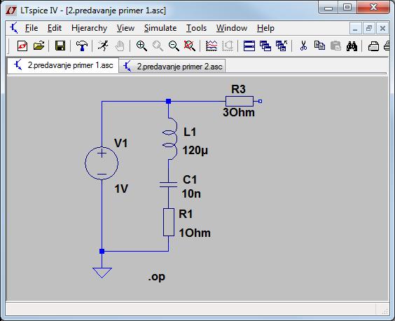
Task: Switch to 2.predavanje primer 2.asc tab
Action: [x=172, y=67]
